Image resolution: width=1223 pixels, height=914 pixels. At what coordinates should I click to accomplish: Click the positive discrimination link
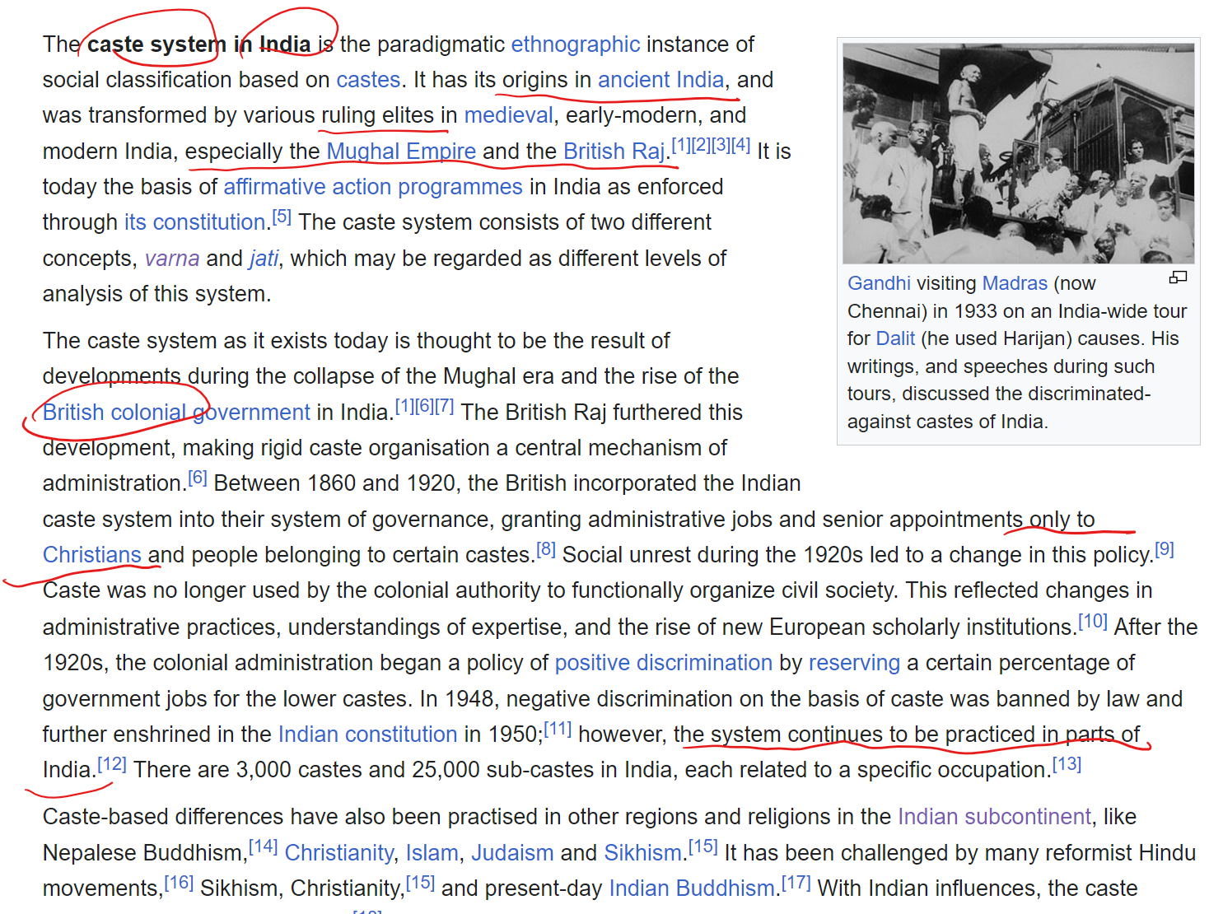[663, 663]
